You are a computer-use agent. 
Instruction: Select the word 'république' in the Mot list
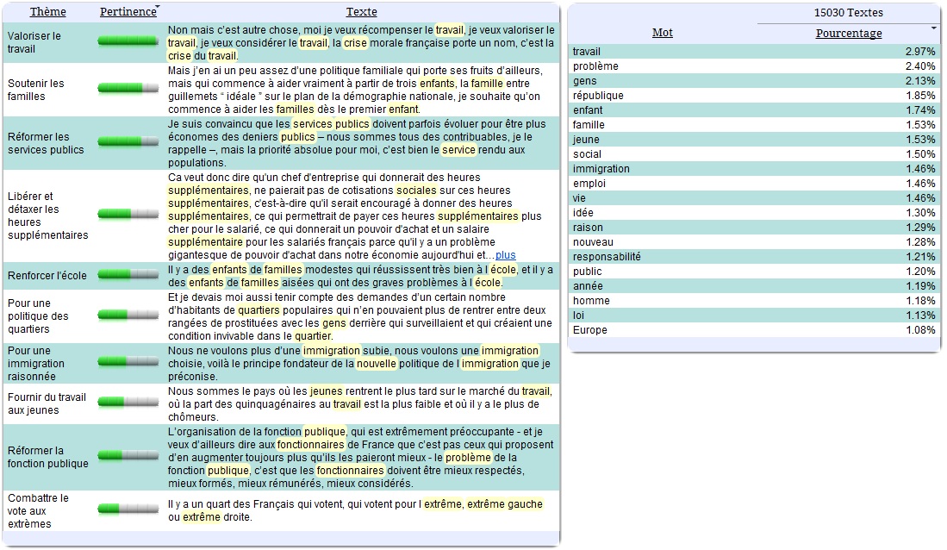click(598, 96)
